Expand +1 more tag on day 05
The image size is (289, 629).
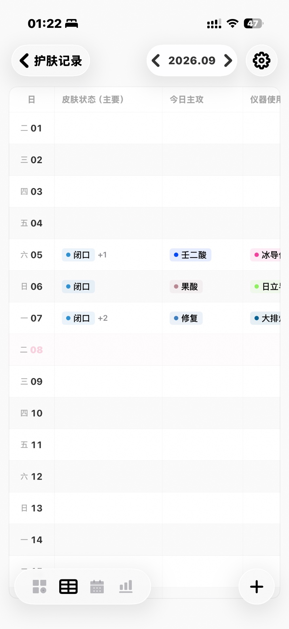point(102,255)
